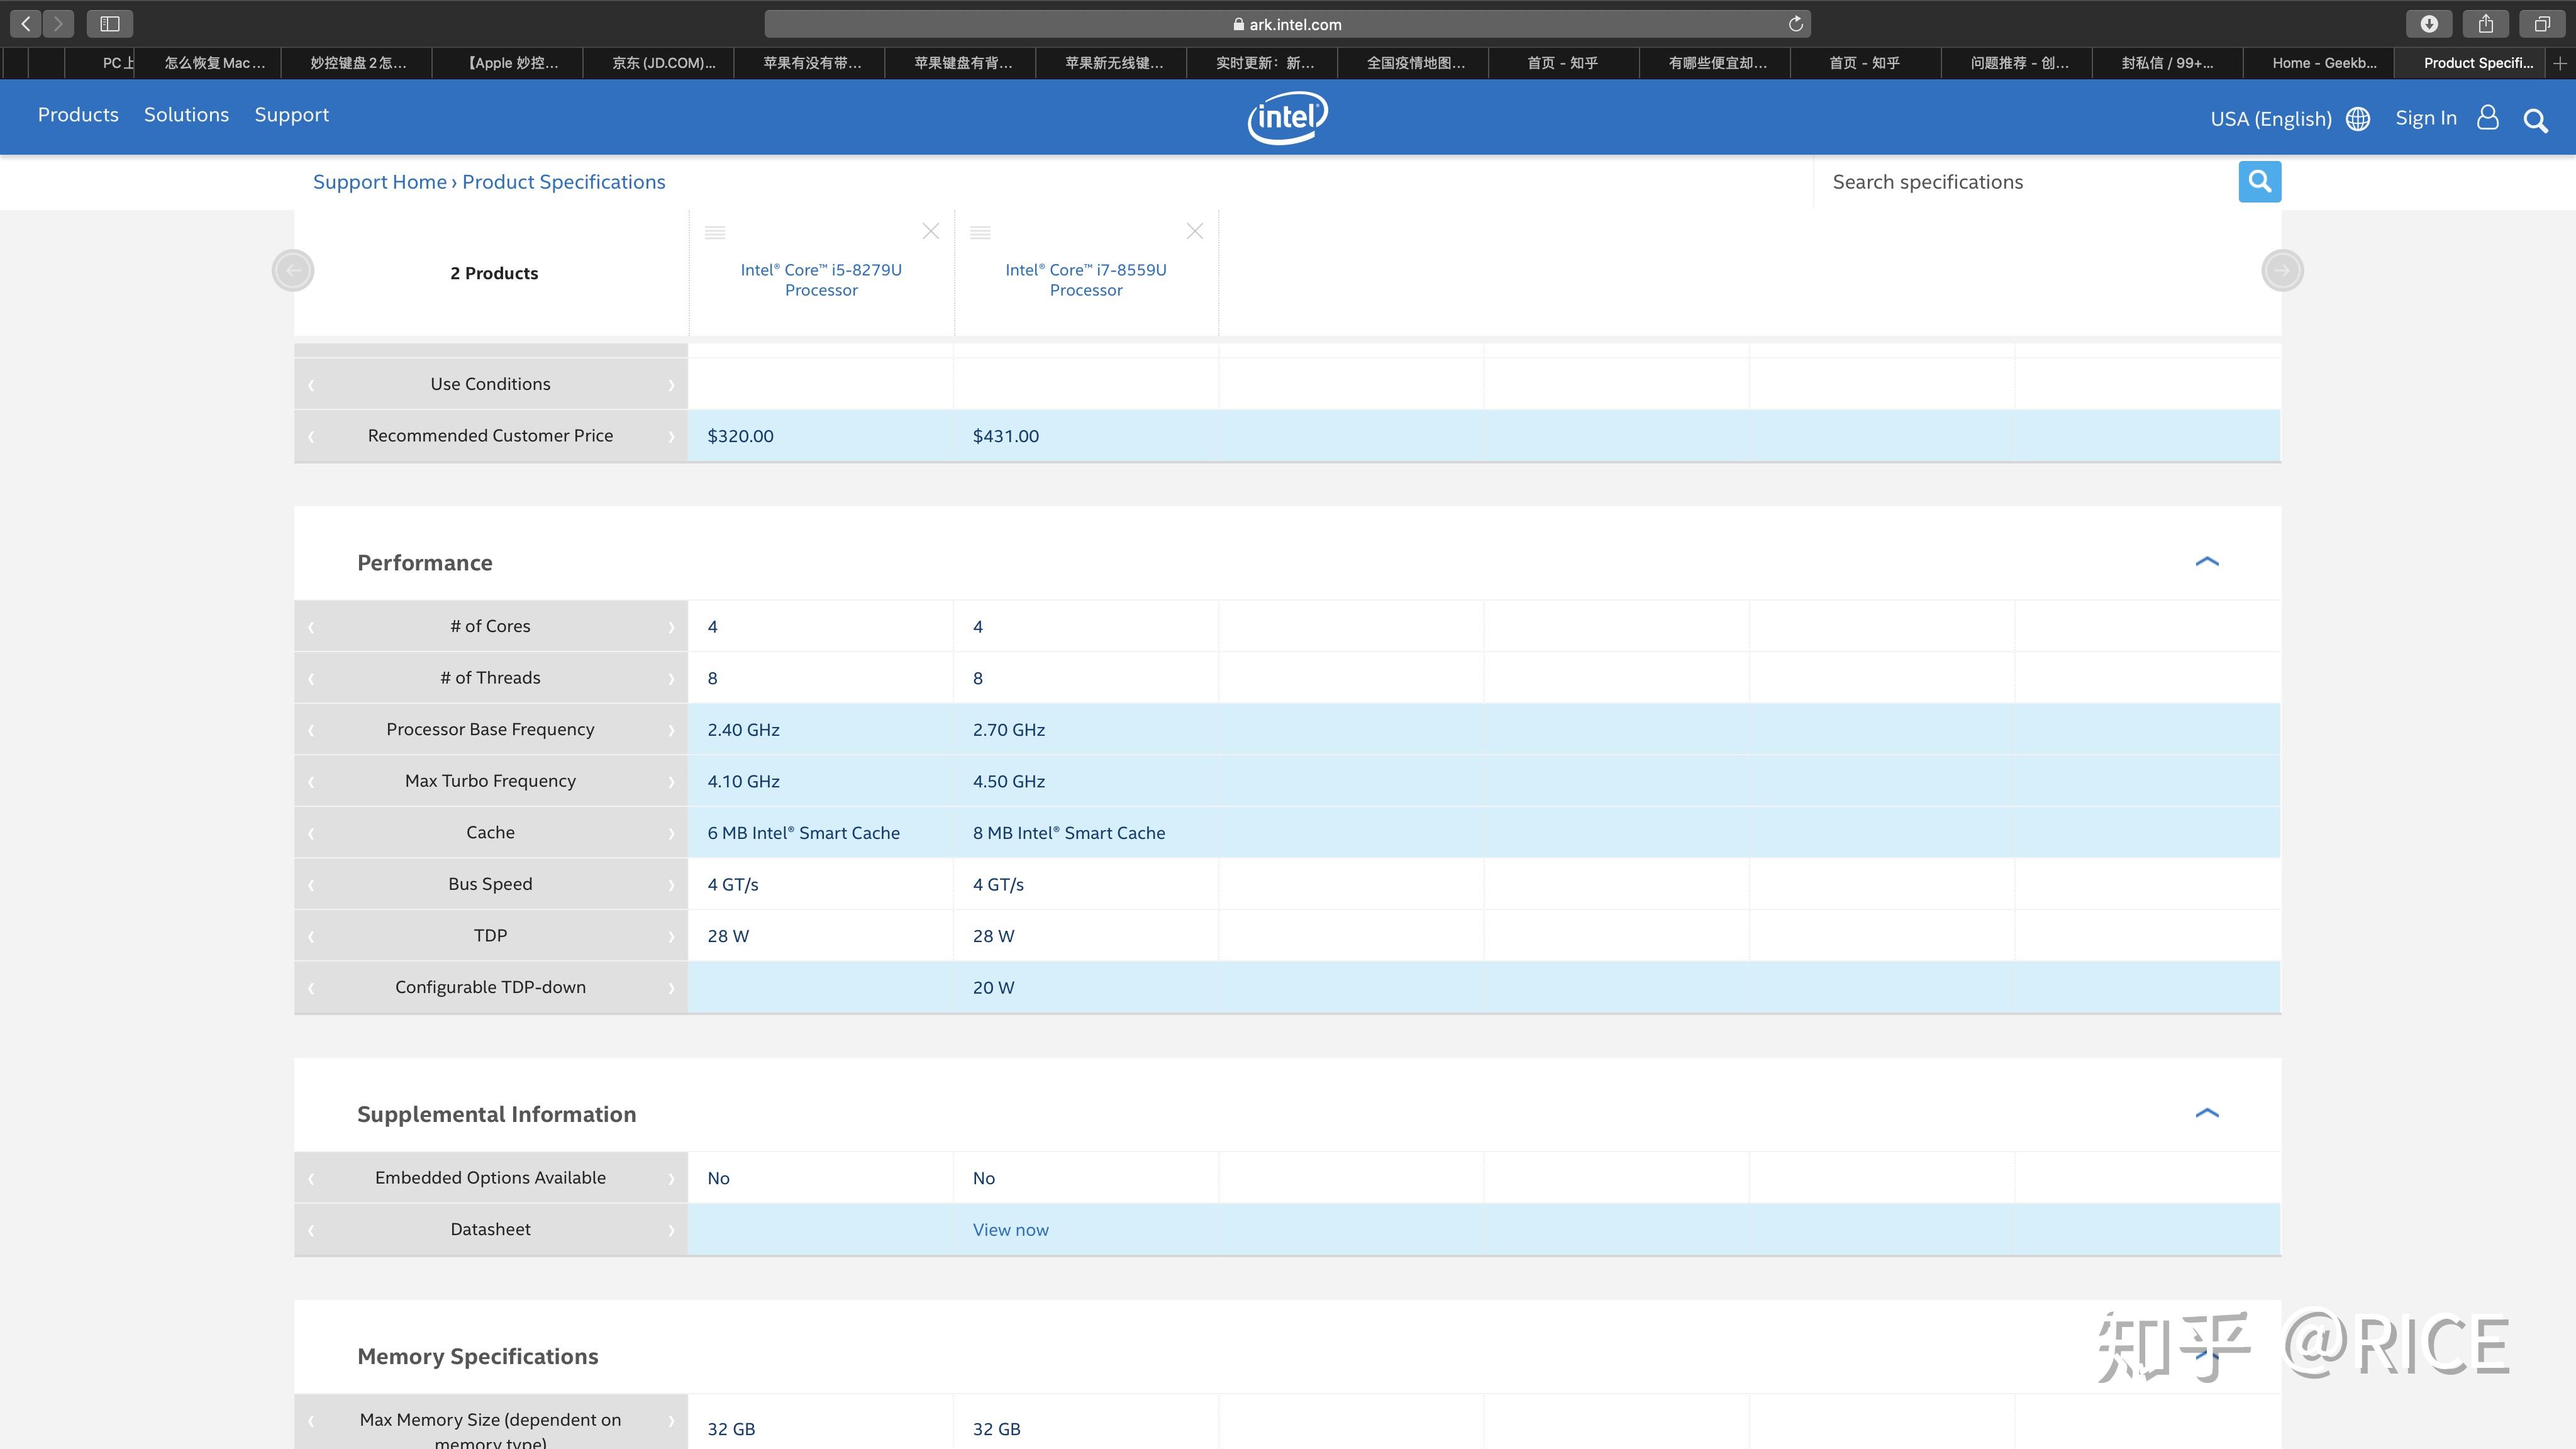Click right arrow on Datasheet row
Screen dimensions: 2576x1449
point(671,1230)
